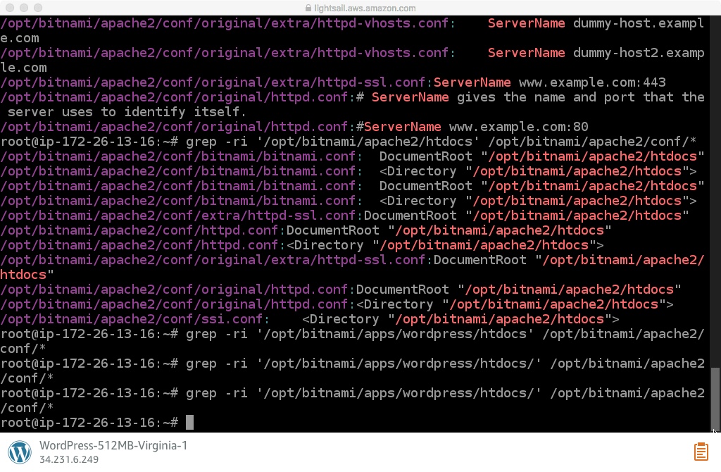The width and height of the screenshot is (721, 472).
Task: Click the WordPress logo icon
Action: [20, 452]
